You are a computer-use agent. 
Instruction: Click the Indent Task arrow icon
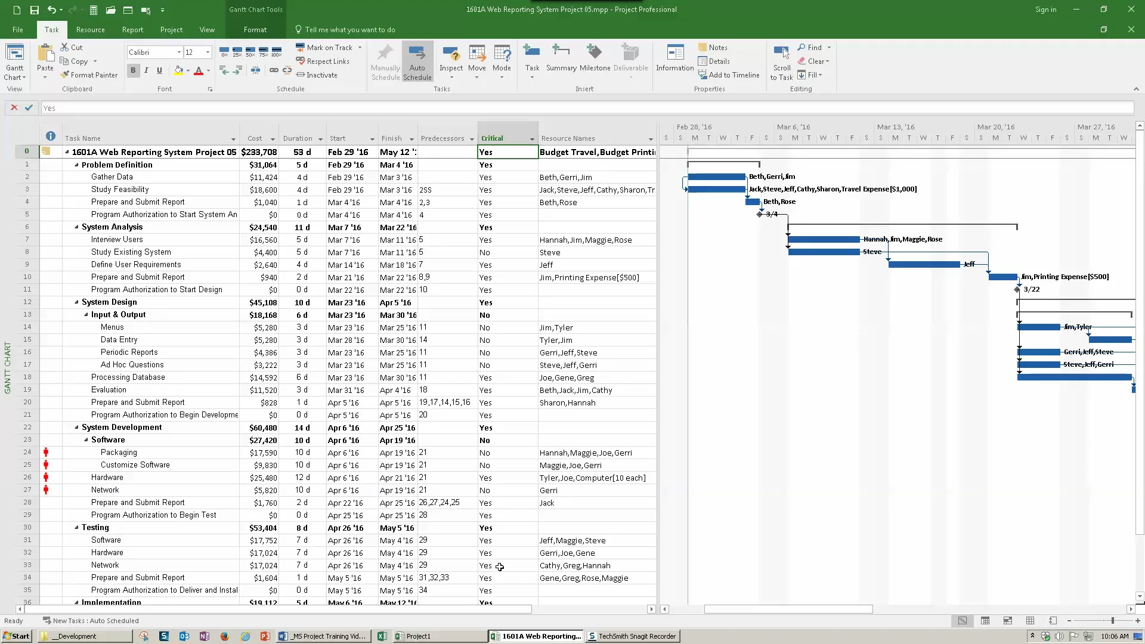click(x=237, y=70)
